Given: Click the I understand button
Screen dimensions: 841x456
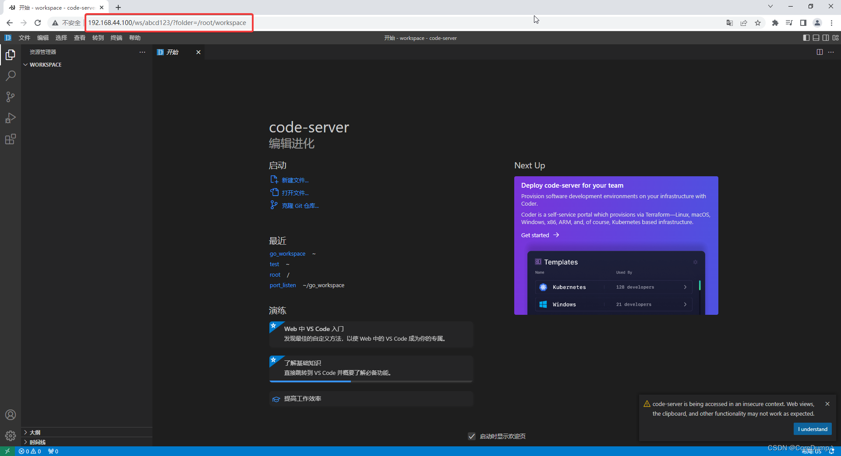Looking at the screenshot, I should point(813,429).
